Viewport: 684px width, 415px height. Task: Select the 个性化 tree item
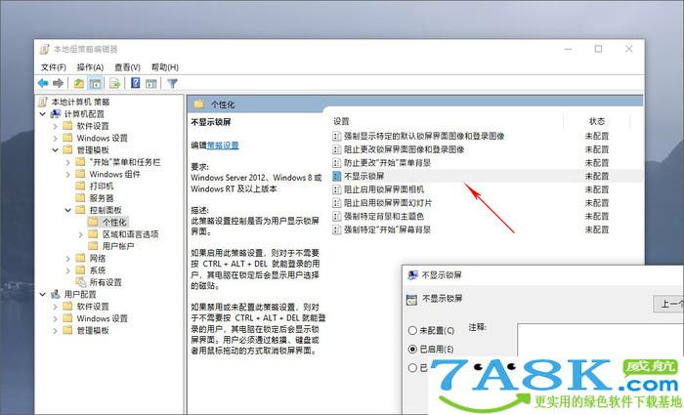click(114, 223)
